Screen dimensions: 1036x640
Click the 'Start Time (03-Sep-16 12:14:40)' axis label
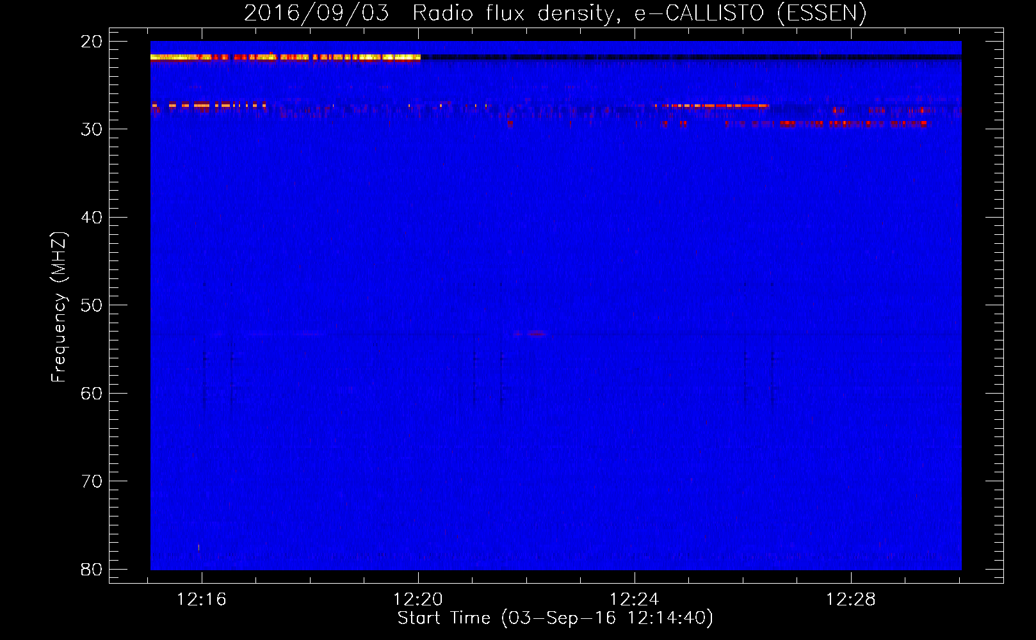coord(555,618)
